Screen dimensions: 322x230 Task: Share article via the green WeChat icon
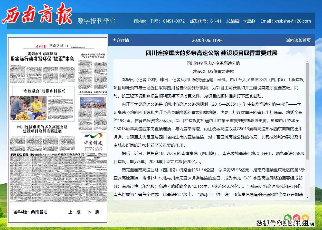[288, 218]
